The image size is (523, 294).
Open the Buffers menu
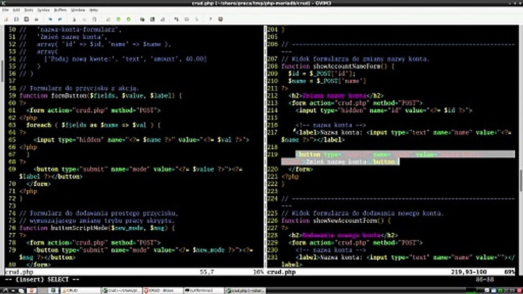tap(60, 10)
